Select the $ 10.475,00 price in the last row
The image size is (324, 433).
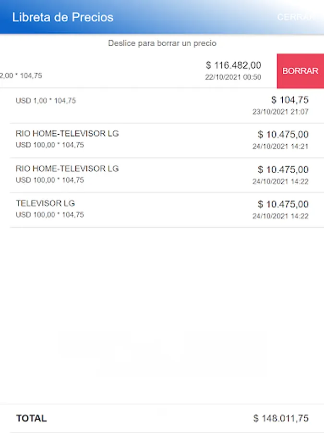pyautogui.click(x=283, y=204)
